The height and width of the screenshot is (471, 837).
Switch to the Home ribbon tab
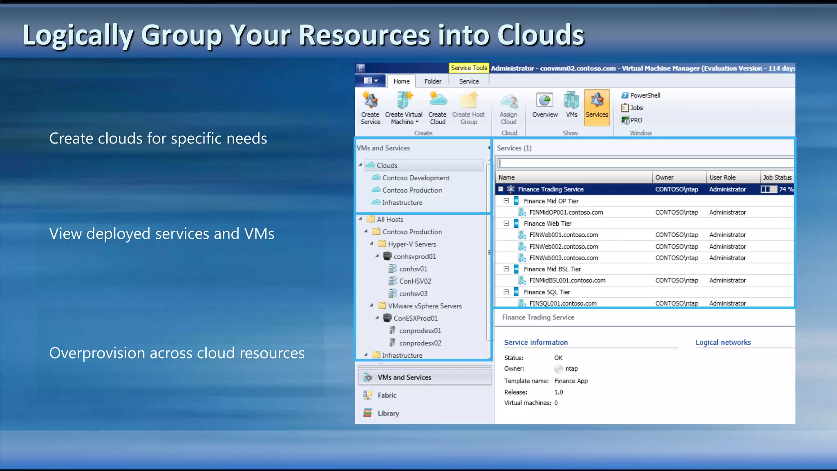(x=401, y=81)
